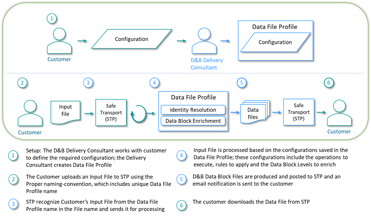The image size is (371, 222).
Task: Click the Configuration shape inside Data File Profile
Action: pyautogui.click(x=275, y=42)
